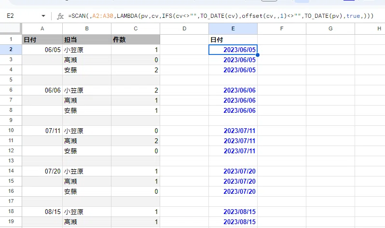
Task: Select cell E8 showing 2023/06/06
Action: point(233,110)
